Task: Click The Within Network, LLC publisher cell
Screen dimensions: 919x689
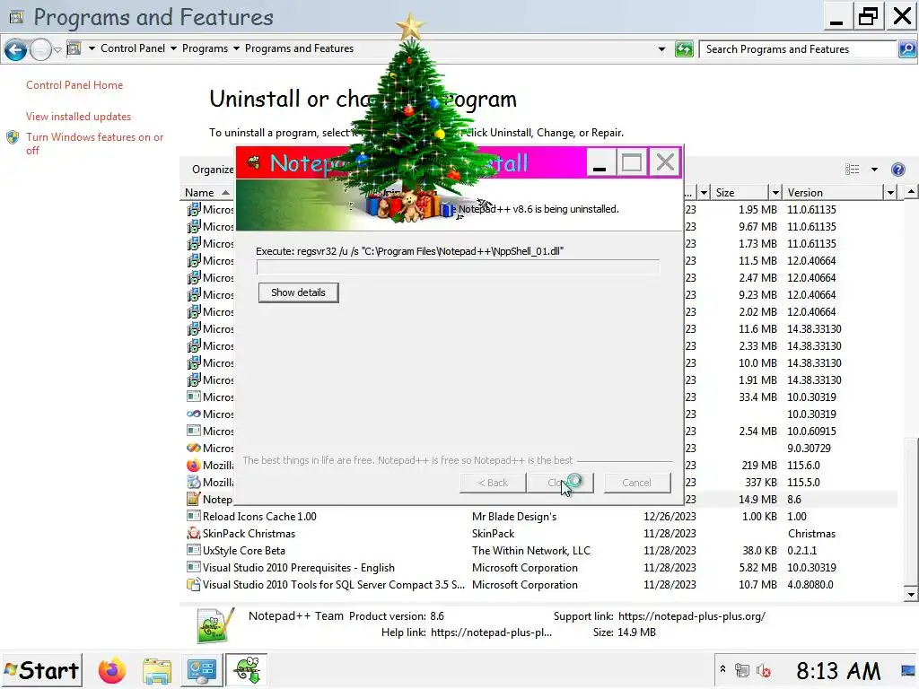Action: click(x=531, y=550)
